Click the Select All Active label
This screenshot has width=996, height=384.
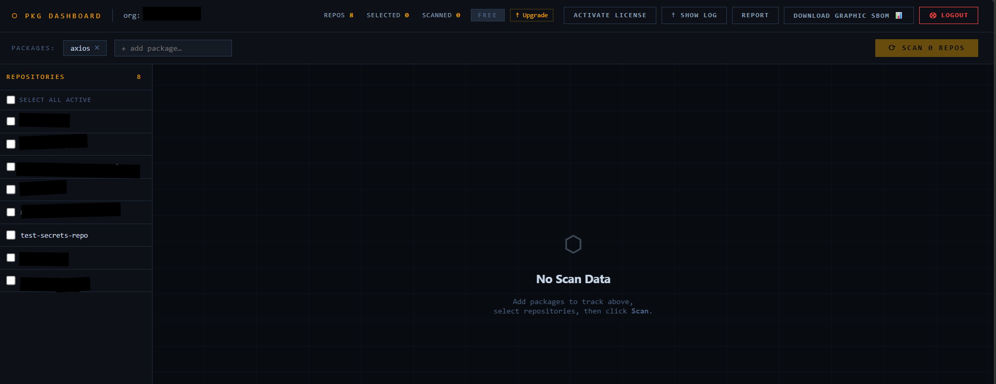click(x=55, y=100)
